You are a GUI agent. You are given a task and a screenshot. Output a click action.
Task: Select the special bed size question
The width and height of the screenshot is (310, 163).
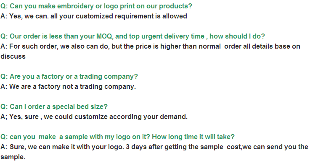(54, 107)
